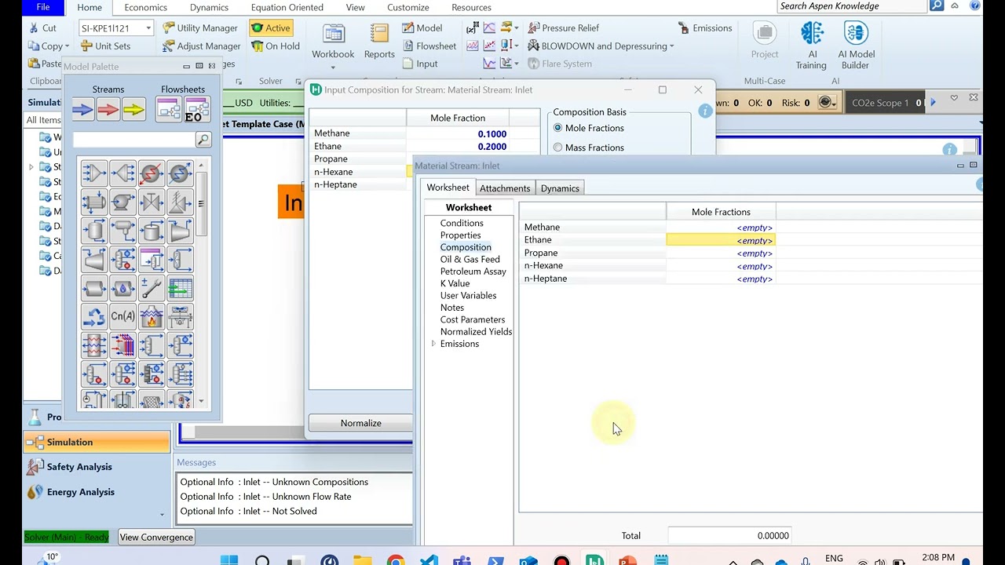Open the Emissions tool in the ribbon
The height and width of the screenshot is (565, 1005).
coord(704,27)
